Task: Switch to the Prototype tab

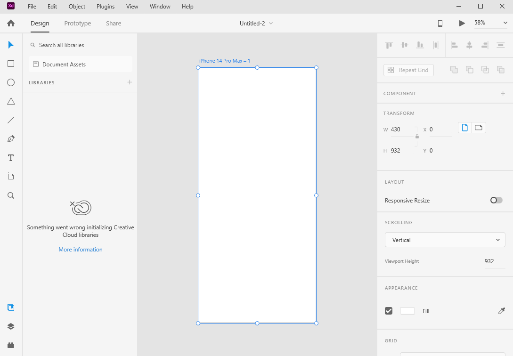Action: pyautogui.click(x=78, y=23)
